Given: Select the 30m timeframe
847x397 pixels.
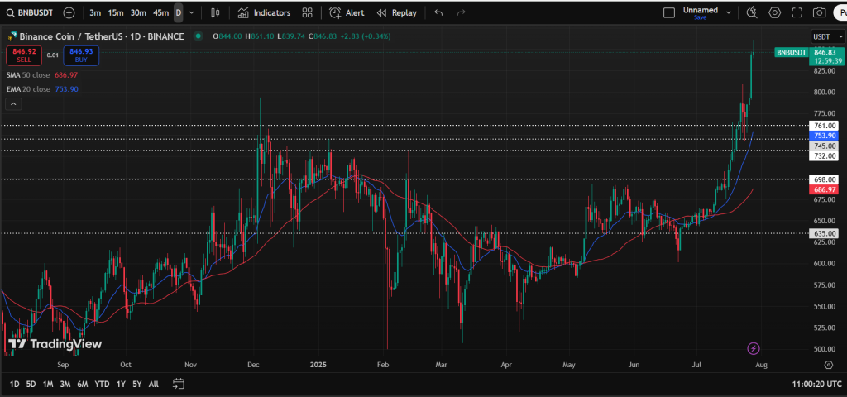Looking at the screenshot, I should tap(138, 12).
